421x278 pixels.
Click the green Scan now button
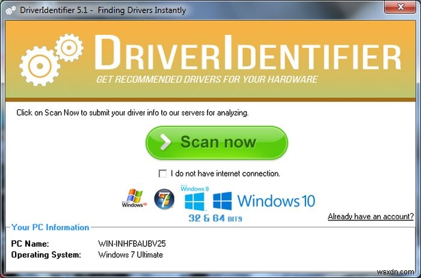coord(217,143)
